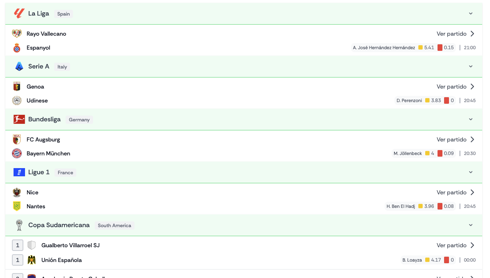Screen dimensions: 490x278
Task: Select team name Bayern München
Action: point(48,153)
